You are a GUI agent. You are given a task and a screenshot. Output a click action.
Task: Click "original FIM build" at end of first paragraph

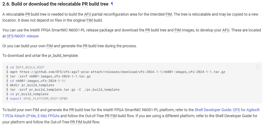click(x=90, y=20)
